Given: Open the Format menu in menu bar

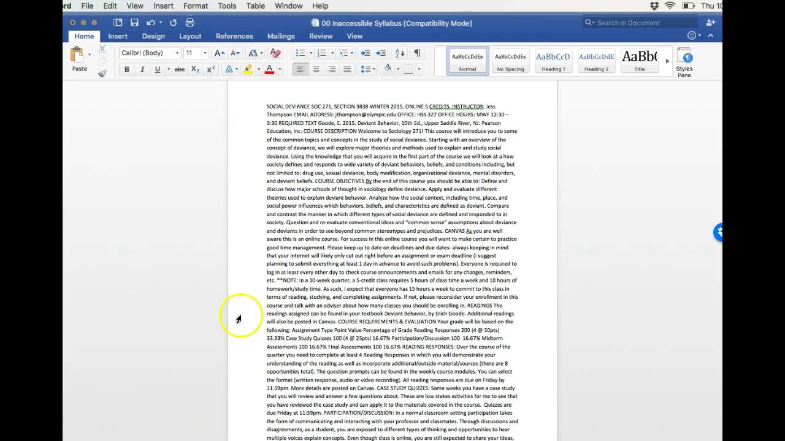Looking at the screenshot, I should point(196,6).
